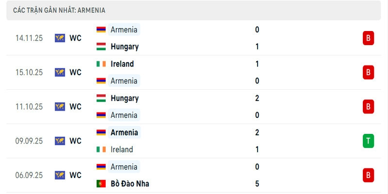The height and width of the screenshot is (194, 388).
Task: Click the WC competition icon for 14.11.25
Action: pos(60,38)
